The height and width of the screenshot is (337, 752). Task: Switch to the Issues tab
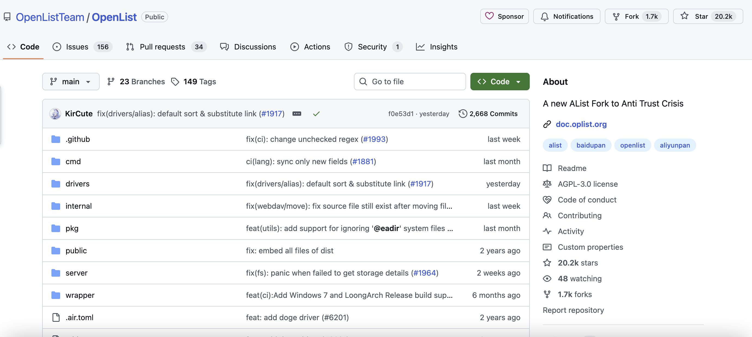[x=77, y=47]
